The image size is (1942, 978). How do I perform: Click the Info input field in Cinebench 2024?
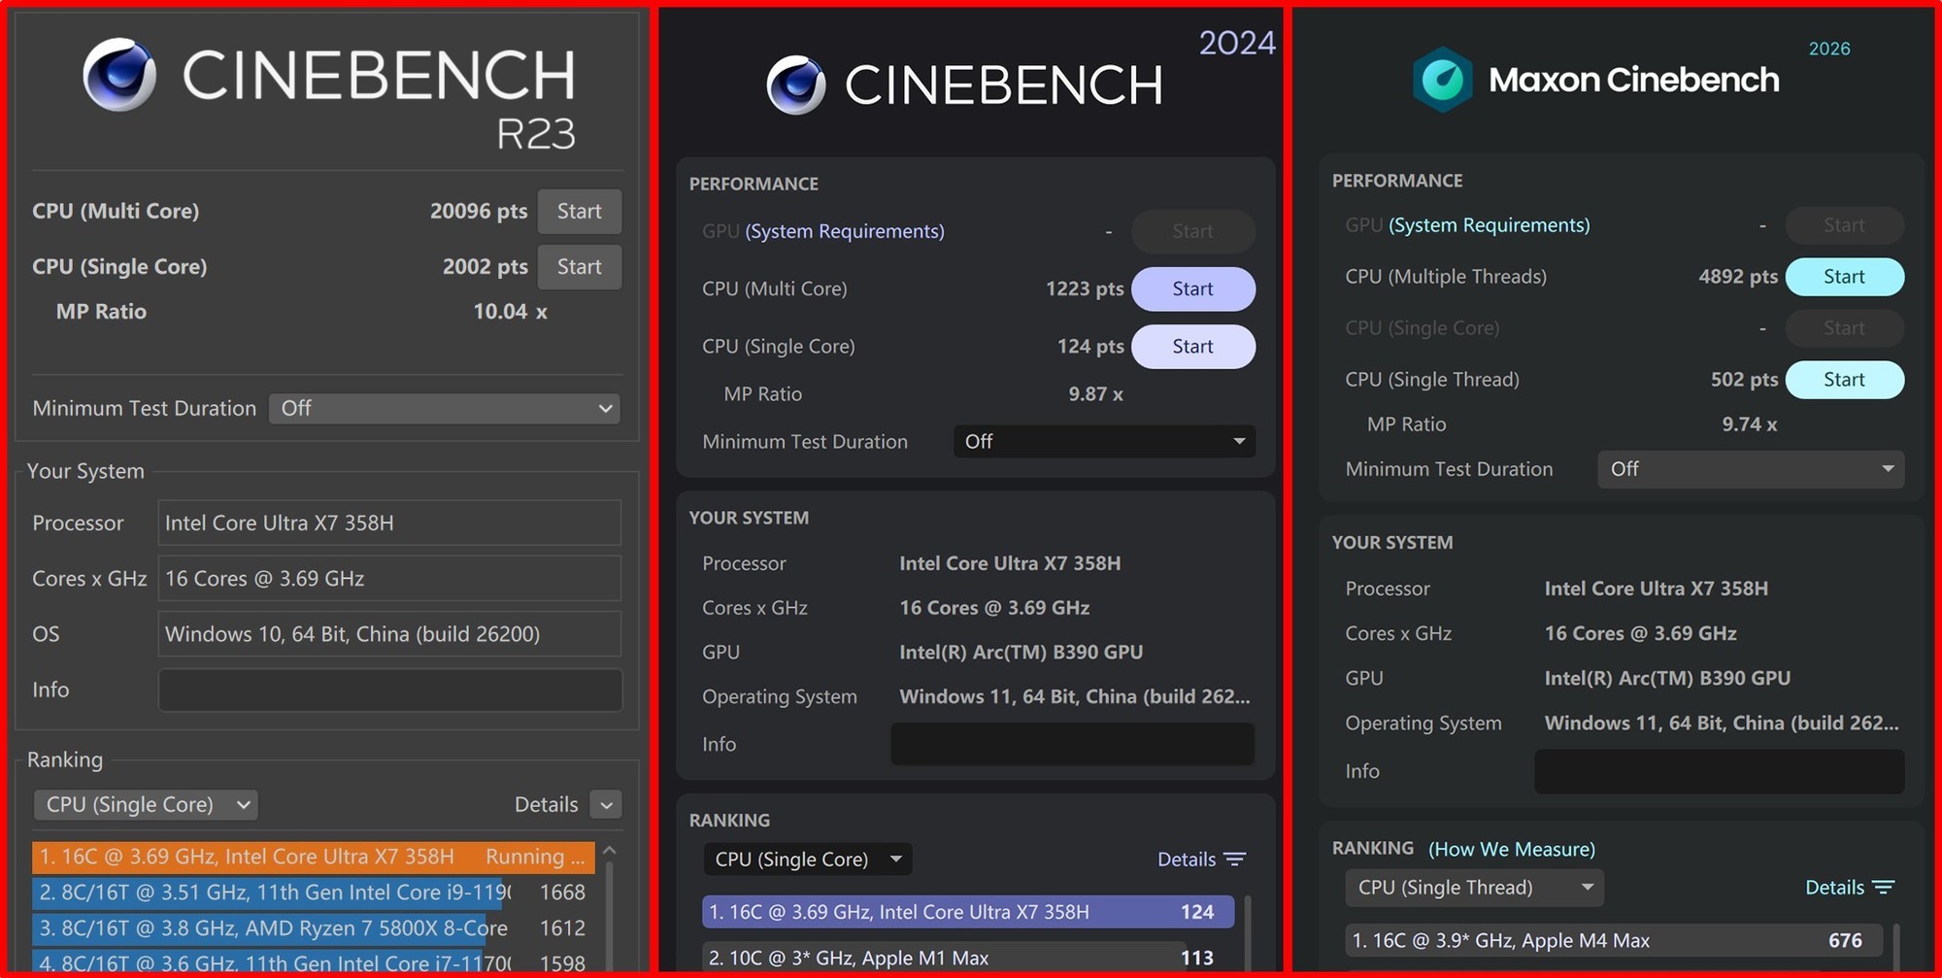[x=1073, y=744]
